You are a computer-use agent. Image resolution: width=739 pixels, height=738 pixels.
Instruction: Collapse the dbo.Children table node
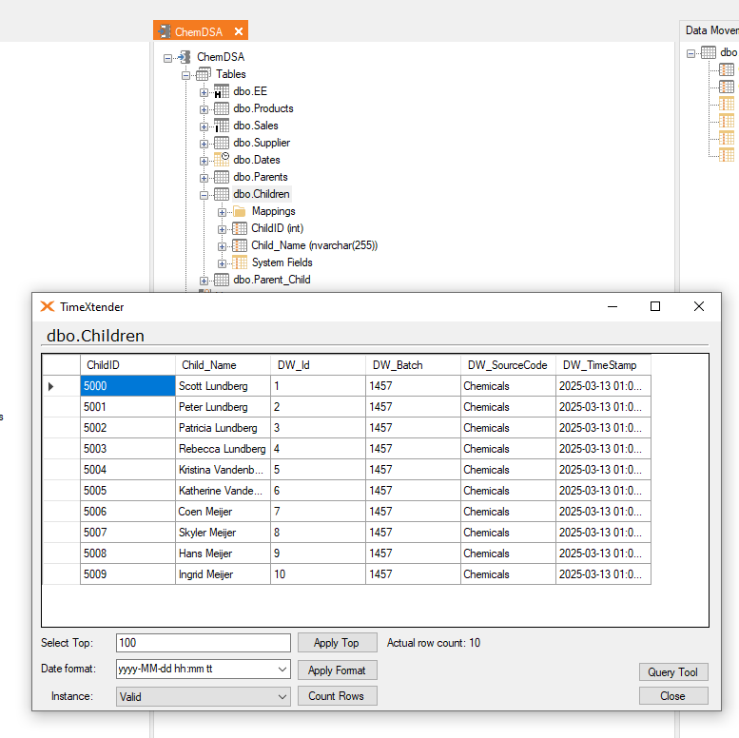[x=204, y=196]
